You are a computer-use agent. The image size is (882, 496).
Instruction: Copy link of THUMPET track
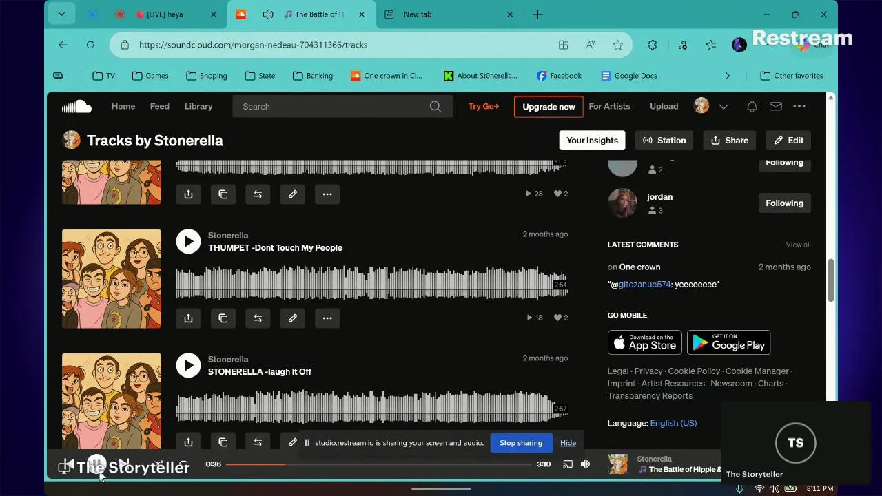tap(223, 318)
